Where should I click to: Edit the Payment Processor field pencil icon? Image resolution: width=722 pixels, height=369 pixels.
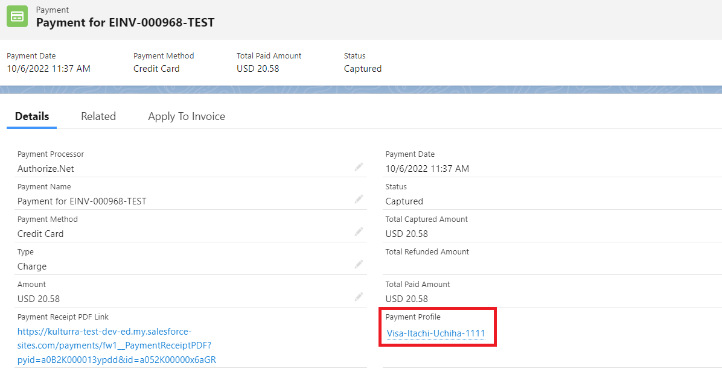(x=359, y=167)
